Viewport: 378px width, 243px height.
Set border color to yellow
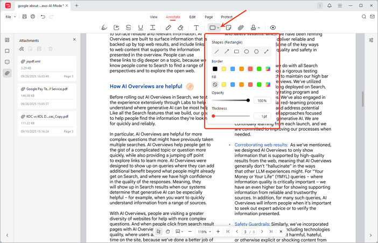pos(223,69)
